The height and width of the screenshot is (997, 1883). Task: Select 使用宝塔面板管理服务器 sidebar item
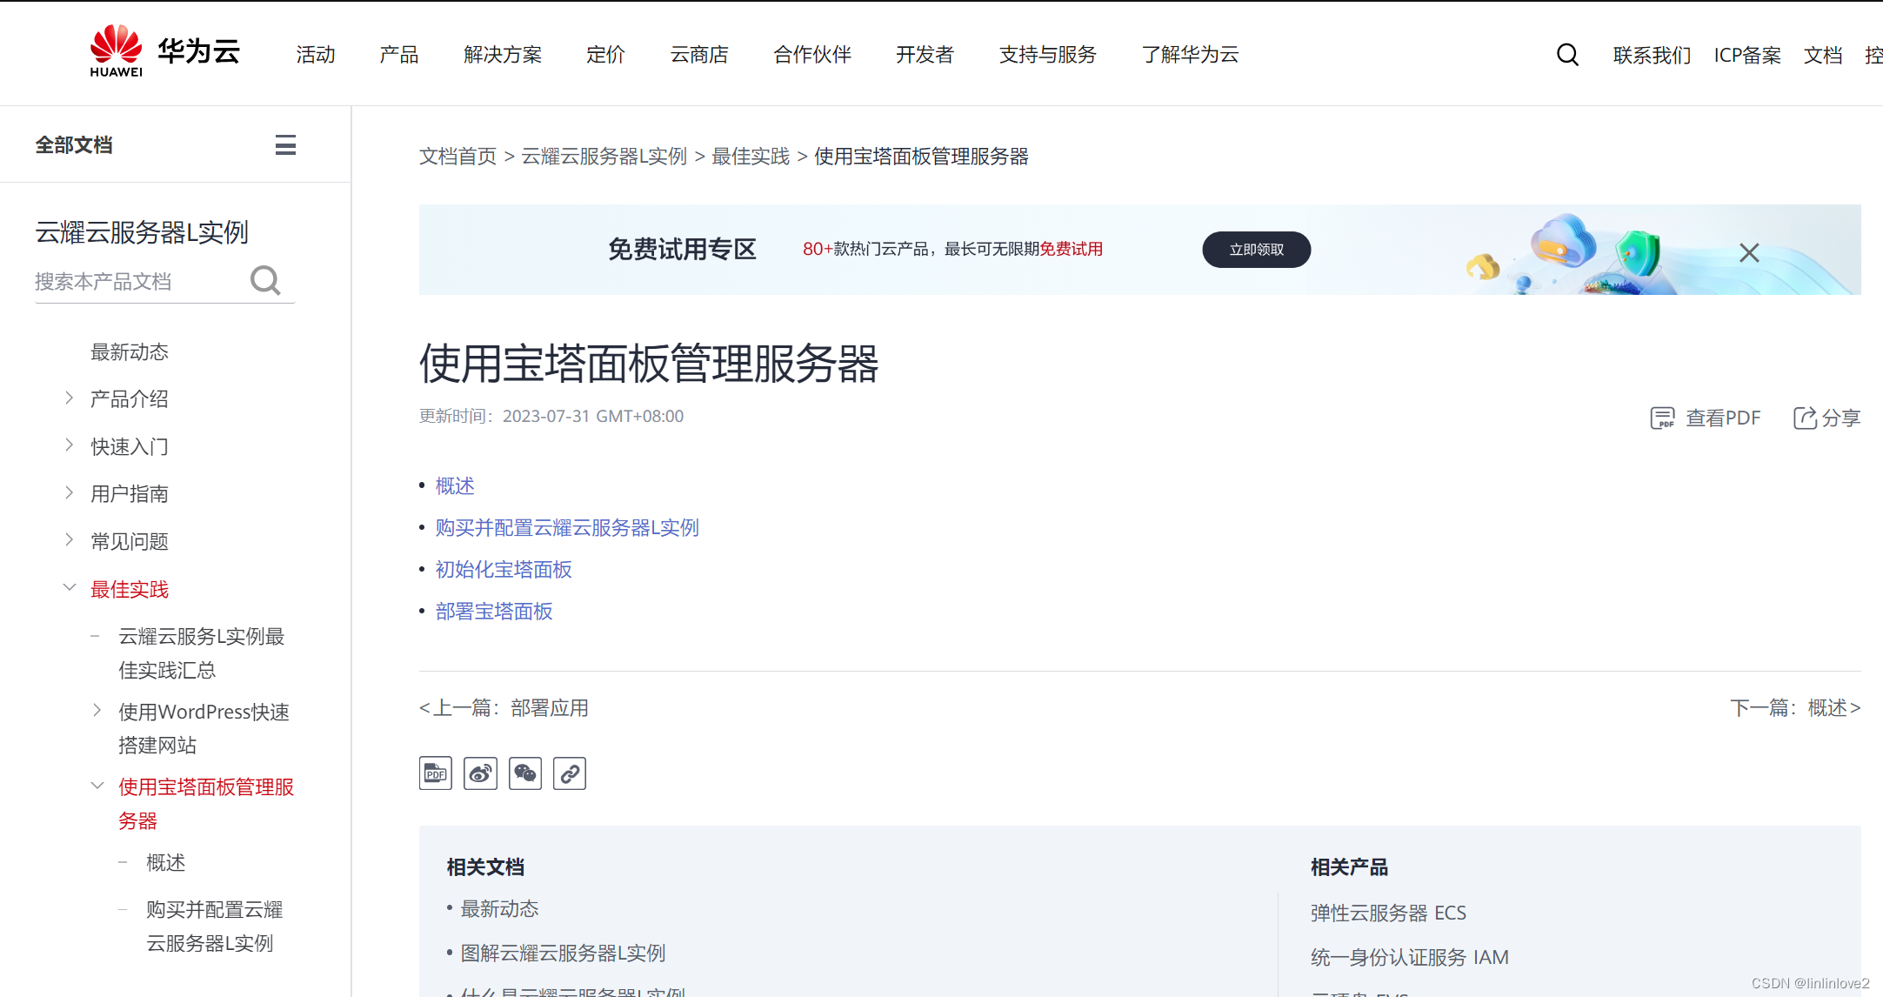(206, 803)
